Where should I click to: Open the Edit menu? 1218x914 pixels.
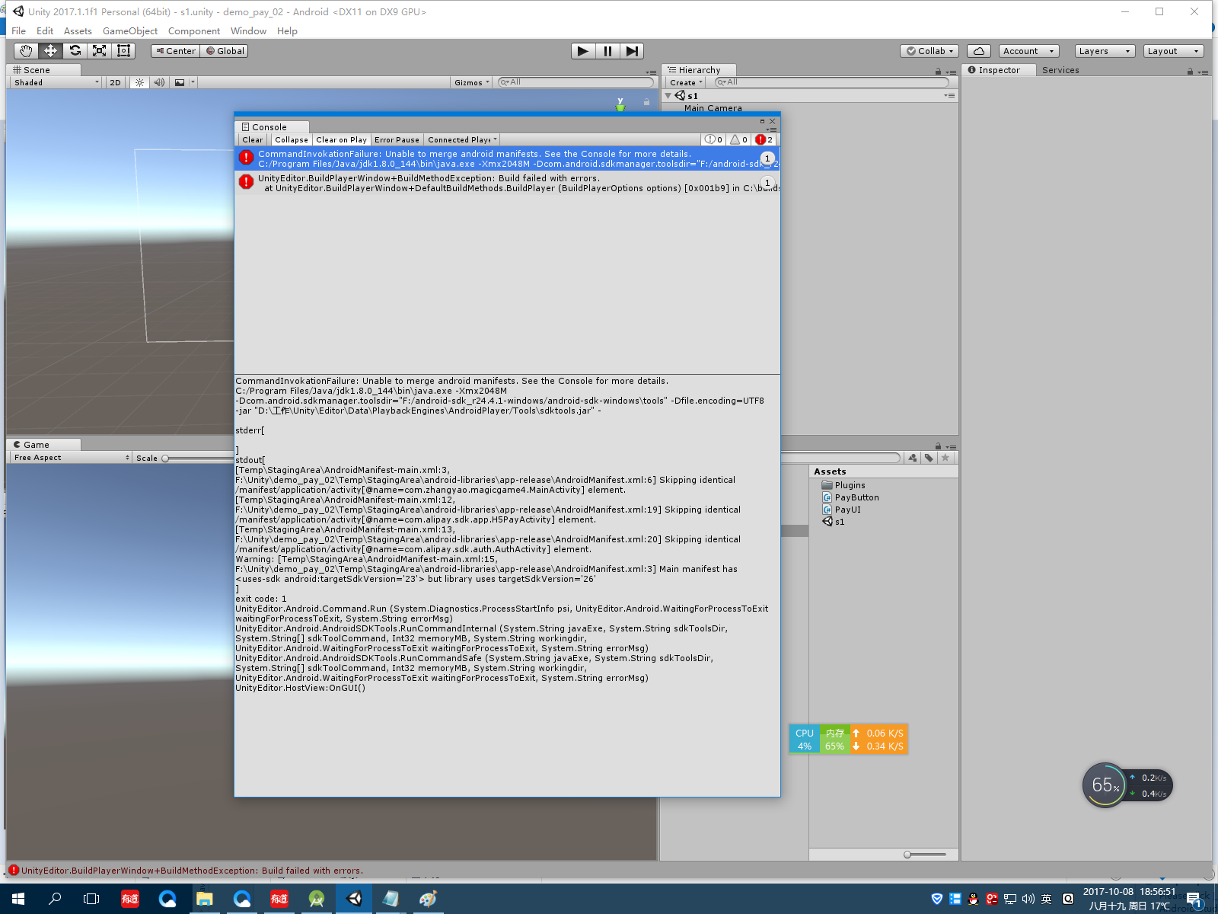click(x=45, y=31)
